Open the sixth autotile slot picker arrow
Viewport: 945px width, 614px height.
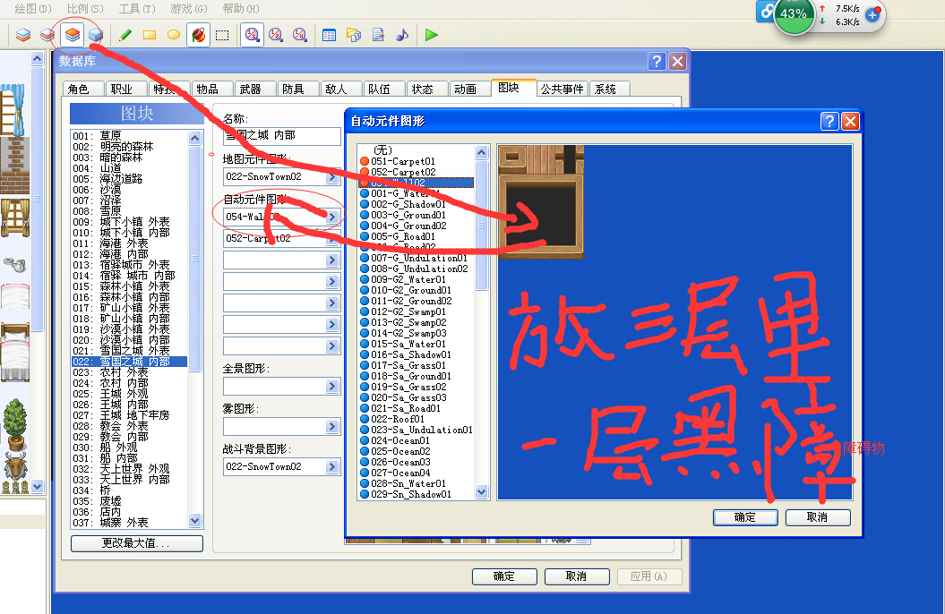[332, 325]
